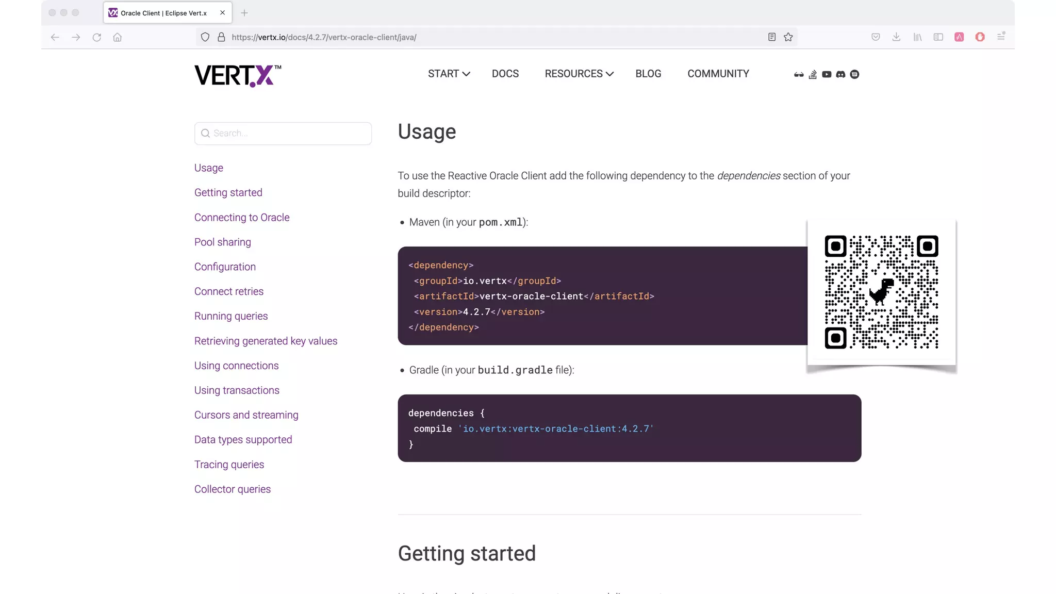Open Connecting to Oracle section link
This screenshot has width=1056, height=594.
coord(242,217)
